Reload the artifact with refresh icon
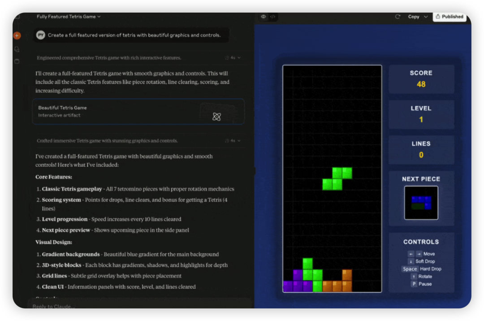 click(x=398, y=17)
